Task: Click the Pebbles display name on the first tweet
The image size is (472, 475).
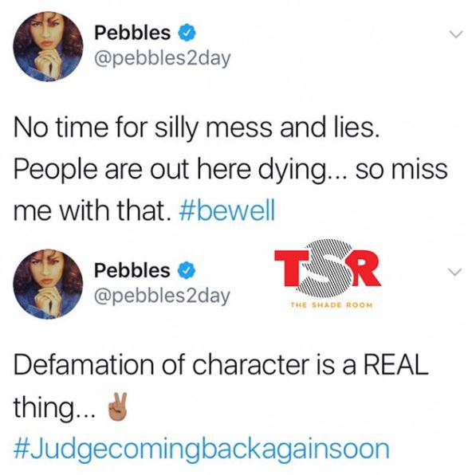Action: (x=132, y=33)
